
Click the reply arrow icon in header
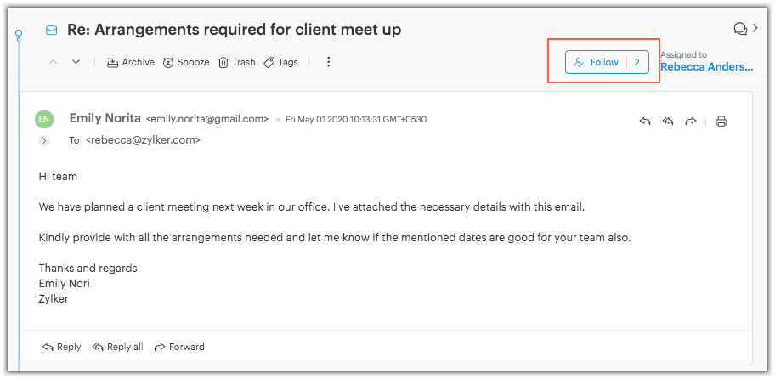coord(645,122)
